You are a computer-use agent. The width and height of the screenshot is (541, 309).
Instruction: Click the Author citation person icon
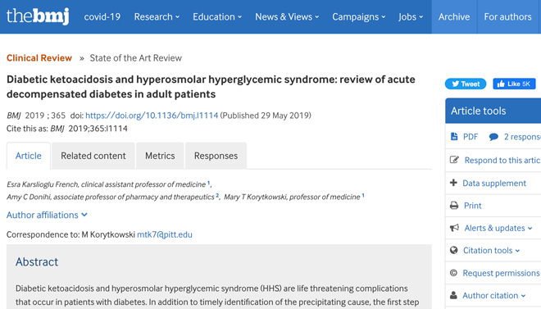click(454, 295)
